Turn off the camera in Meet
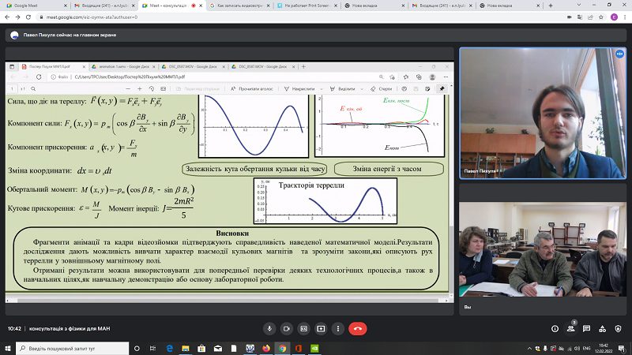 coord(287,329)
